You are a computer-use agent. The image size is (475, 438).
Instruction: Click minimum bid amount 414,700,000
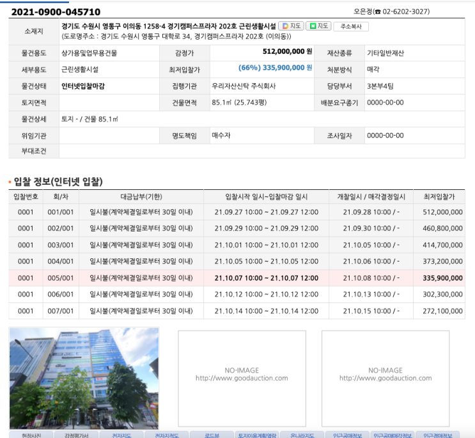(x=442, y=245)
